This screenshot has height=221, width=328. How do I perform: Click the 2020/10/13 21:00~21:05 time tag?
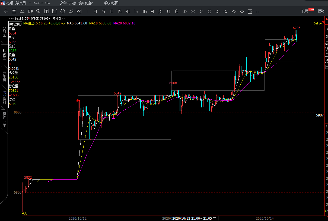pyautogui.click(x=195, y=218)
